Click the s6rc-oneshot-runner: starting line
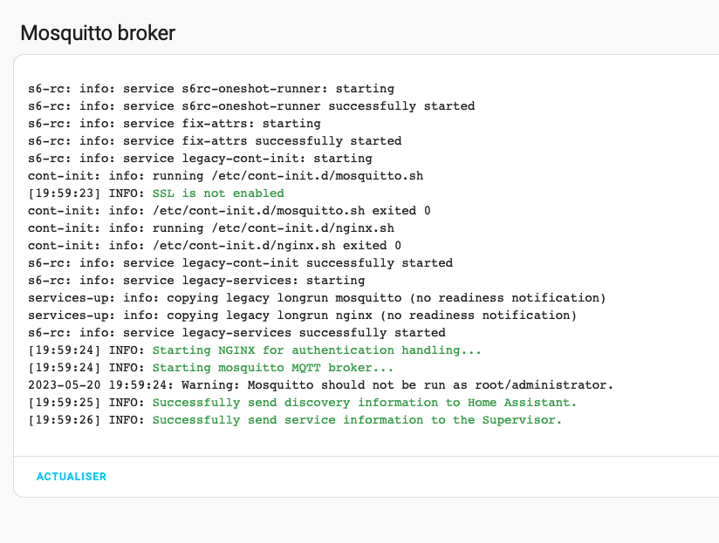The width and height of the screenshot is (719, 543). pos(211,88)
